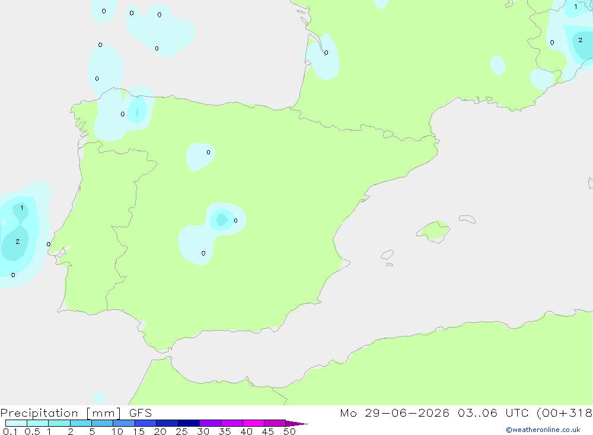Click Ibiza island on the map
Image resolution: width=593 pixels, height=435 pixels.
[x=387, y=255]
